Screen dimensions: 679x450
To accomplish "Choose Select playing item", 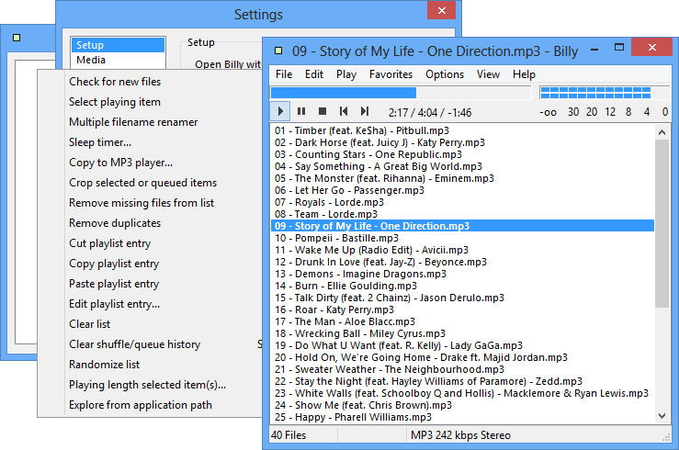I will pyautogui.click(x=115, y=102).
